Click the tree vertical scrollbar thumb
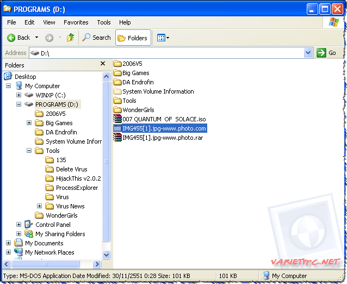347x284 pixels. click(x=106, y=162)
